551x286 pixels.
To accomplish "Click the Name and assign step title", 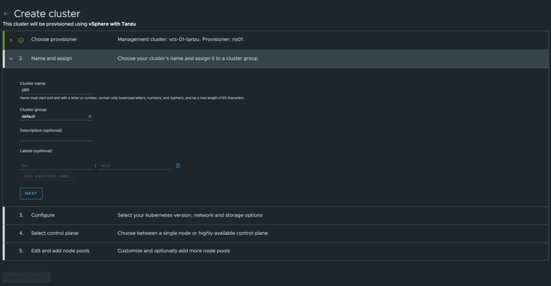I will click(52, 58).
